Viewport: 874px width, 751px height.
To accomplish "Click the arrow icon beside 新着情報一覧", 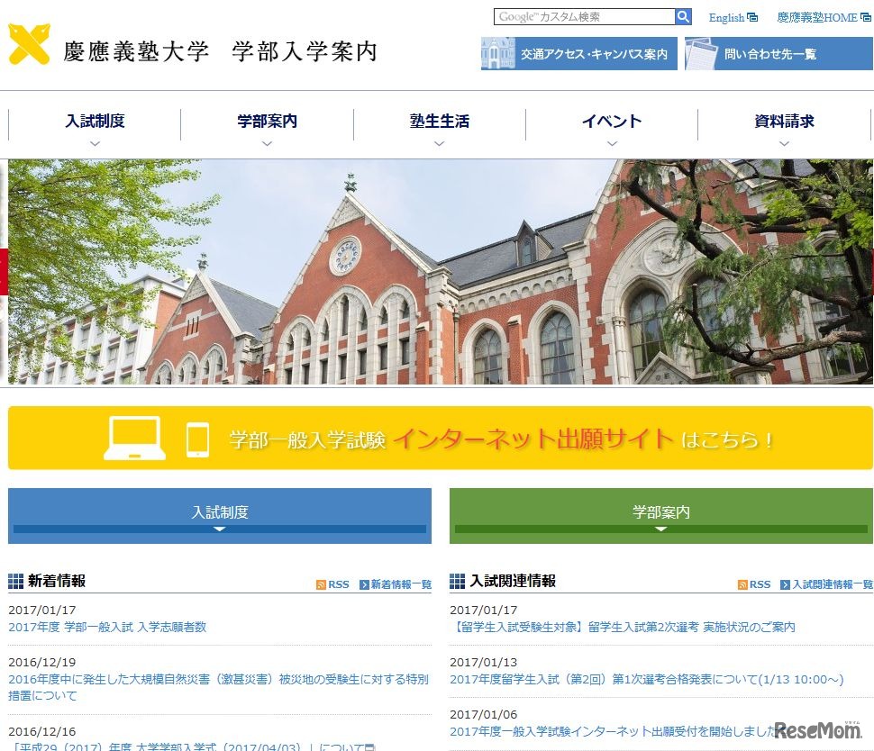I will (365, 584).
